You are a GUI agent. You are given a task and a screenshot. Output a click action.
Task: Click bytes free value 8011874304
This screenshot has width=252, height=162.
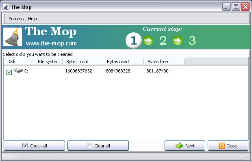pos(159,71)
